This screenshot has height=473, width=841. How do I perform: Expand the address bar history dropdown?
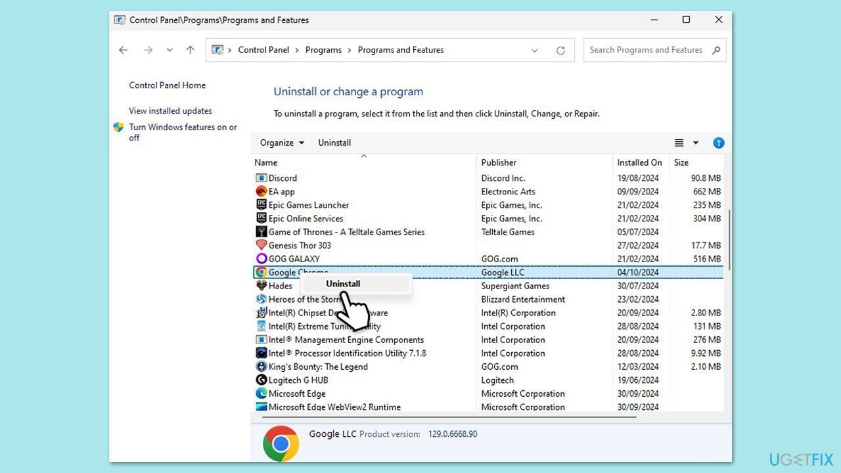coord(535,50)
